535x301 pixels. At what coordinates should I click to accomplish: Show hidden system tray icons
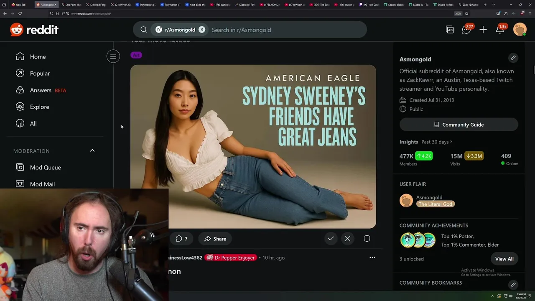(492, 296)
